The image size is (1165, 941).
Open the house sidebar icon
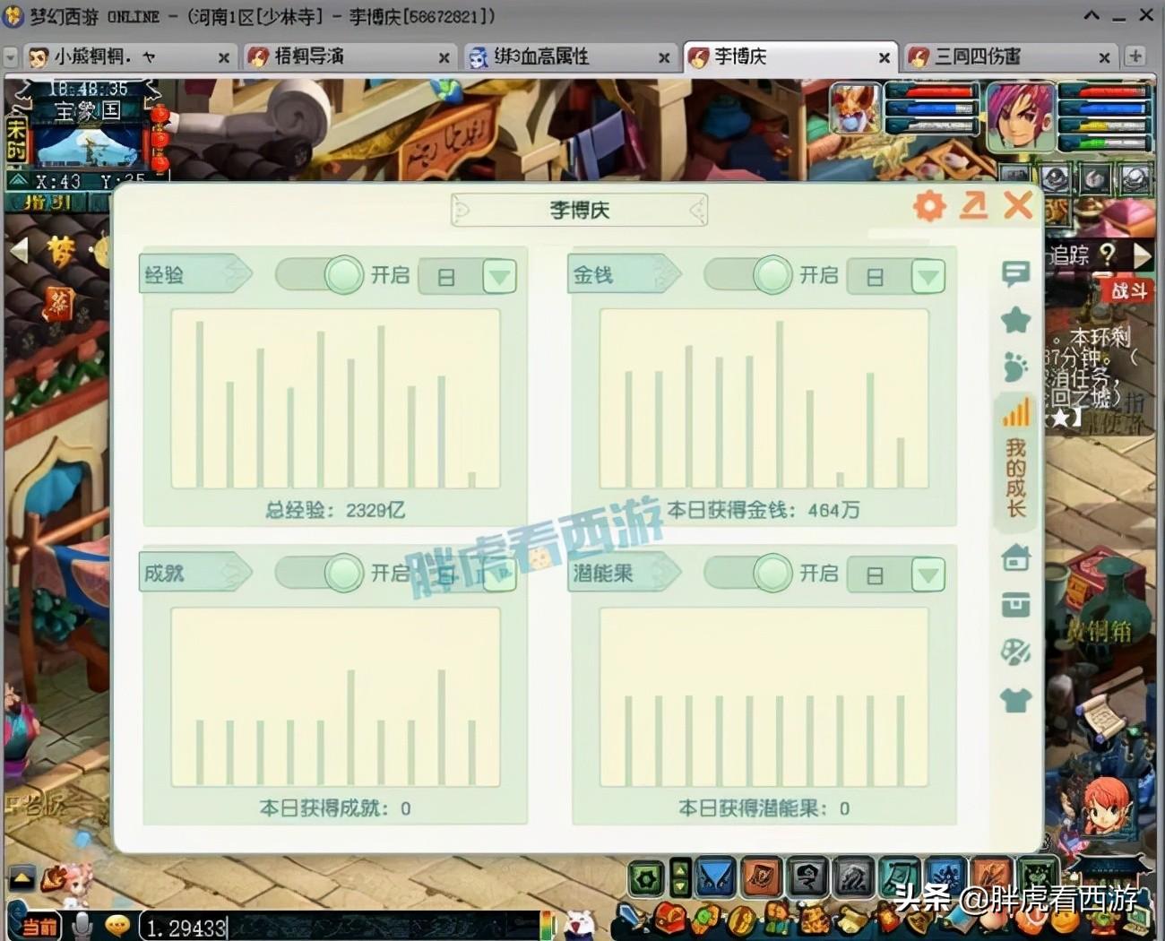click(1015, 557)
